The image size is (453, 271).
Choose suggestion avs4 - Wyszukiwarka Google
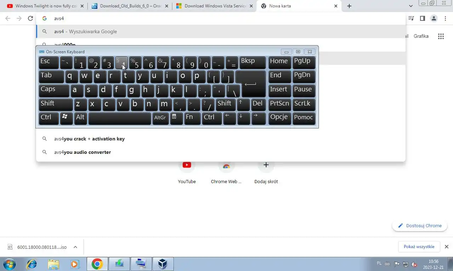[221, 31]
